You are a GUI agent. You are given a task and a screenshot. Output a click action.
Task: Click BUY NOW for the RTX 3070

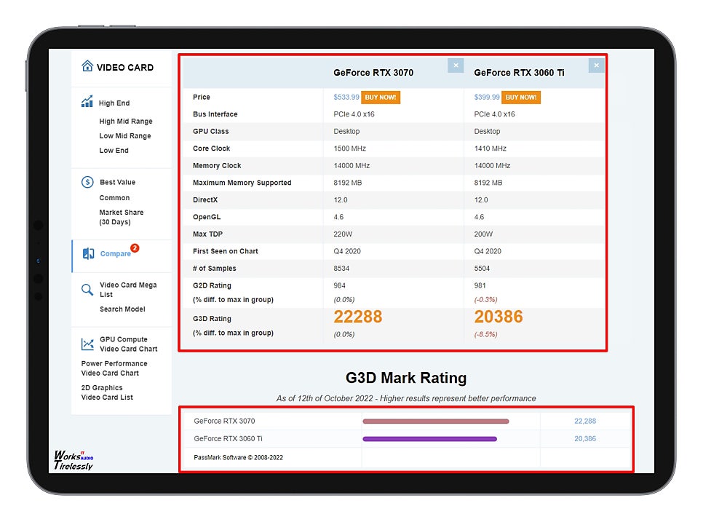381,98
